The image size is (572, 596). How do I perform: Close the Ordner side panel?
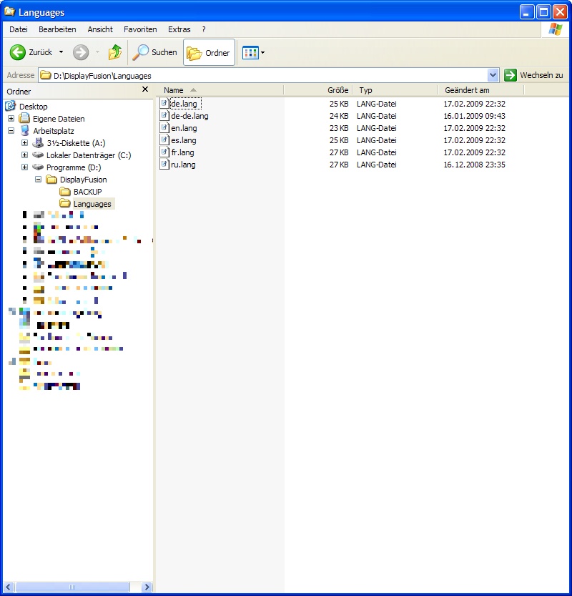(145, 89)
